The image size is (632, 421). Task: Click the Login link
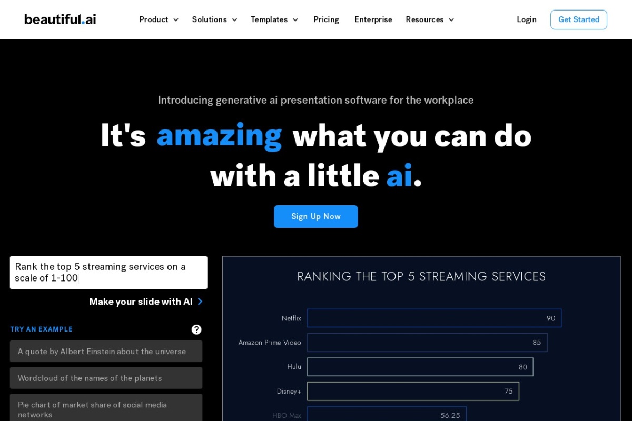point(526,19)
